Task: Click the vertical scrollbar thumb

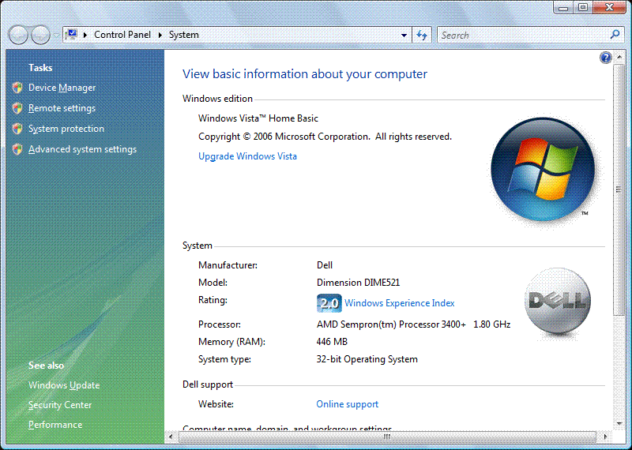Action: pos(619,189)
